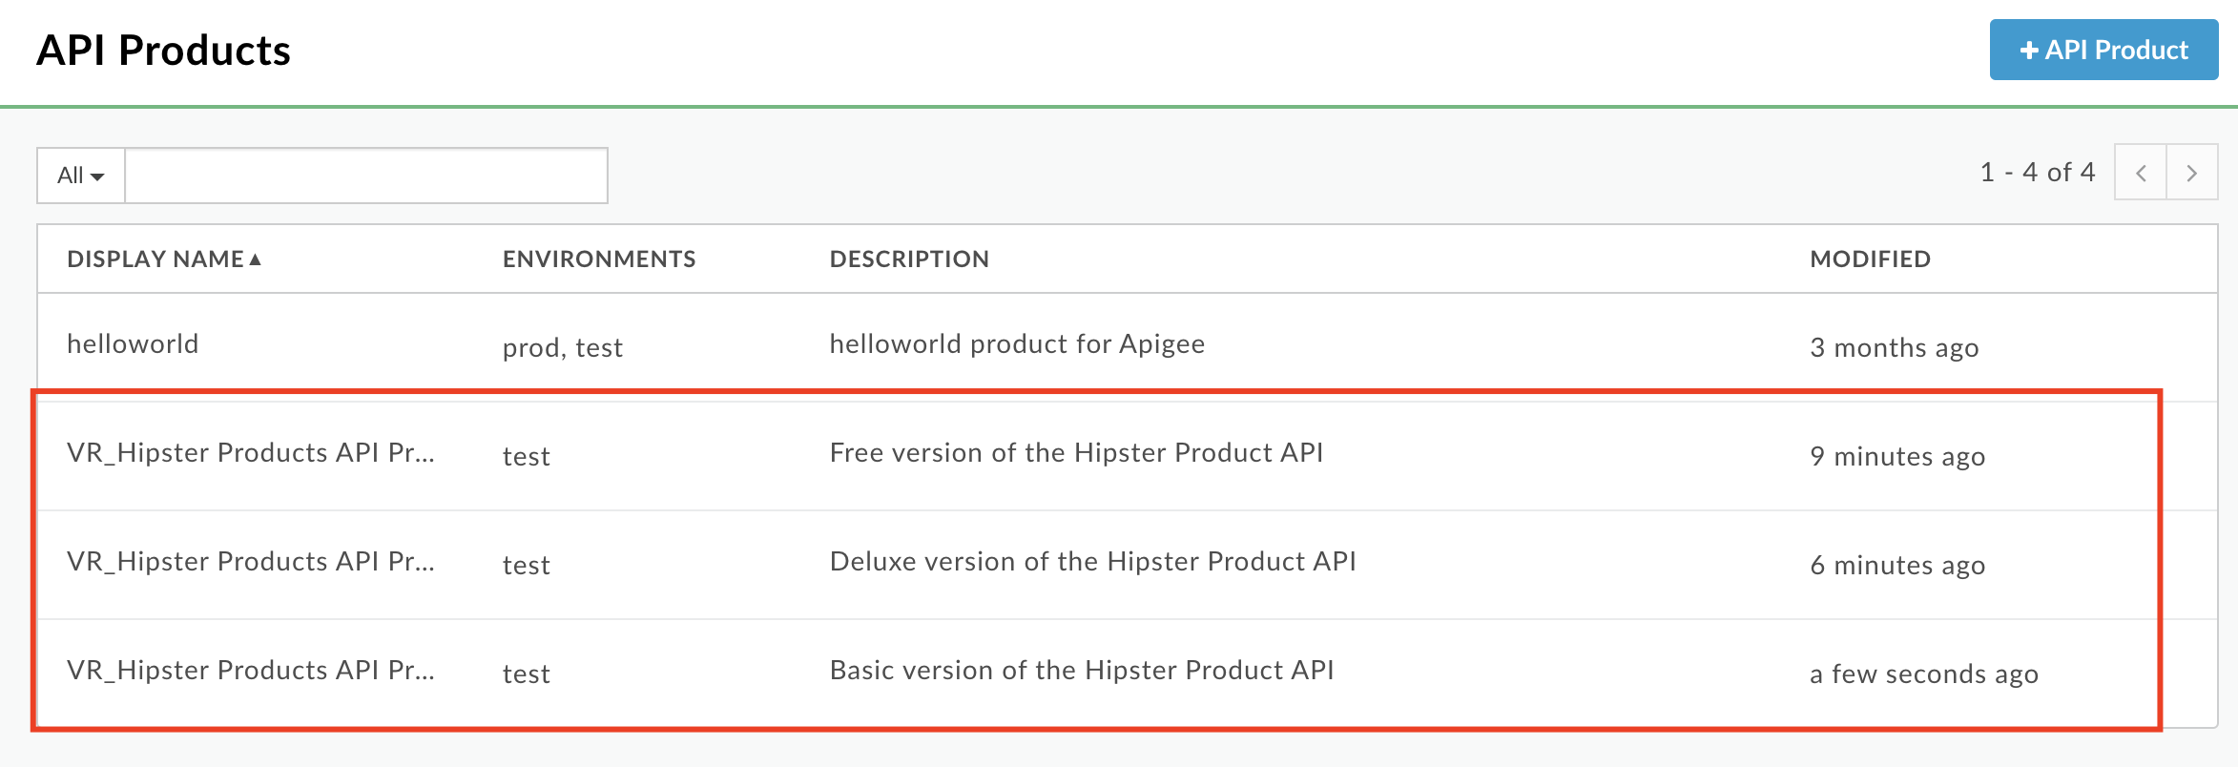
Task: Open the Basic version Hipster product row
Action: tap(1128, 674)
